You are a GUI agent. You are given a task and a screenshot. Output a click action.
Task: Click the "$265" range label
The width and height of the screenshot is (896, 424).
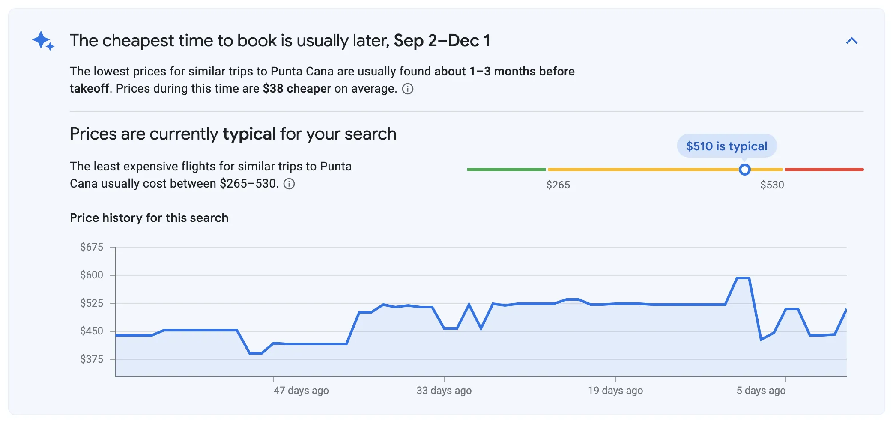pyautogui.click(x=558, y=185)
